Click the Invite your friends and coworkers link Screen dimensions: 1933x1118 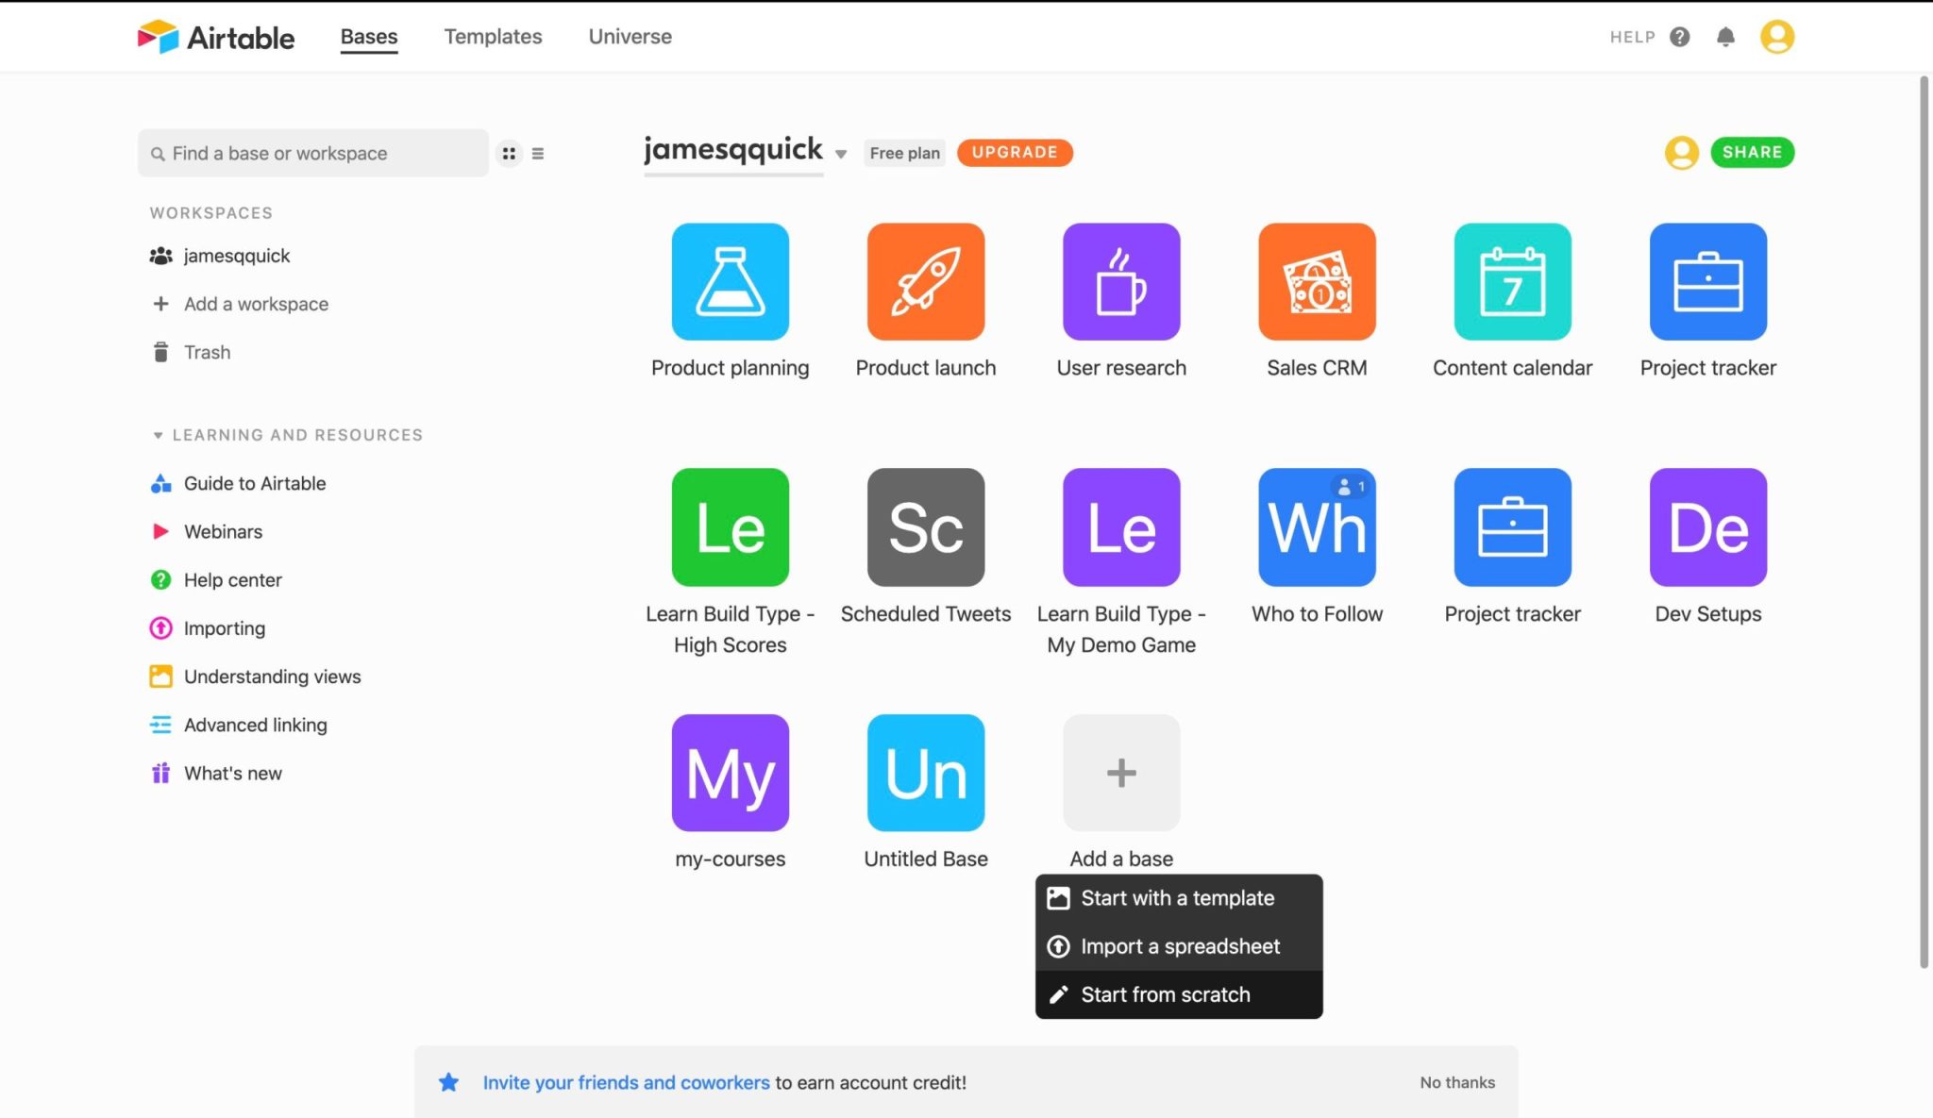[626, 1082]
